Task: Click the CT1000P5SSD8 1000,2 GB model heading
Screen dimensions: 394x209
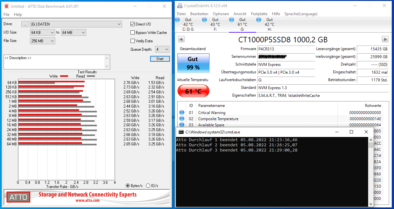Action: (283, 40)
